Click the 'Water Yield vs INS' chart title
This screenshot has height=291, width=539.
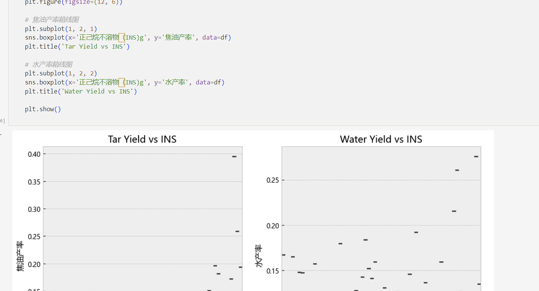(x=381, y=139)
